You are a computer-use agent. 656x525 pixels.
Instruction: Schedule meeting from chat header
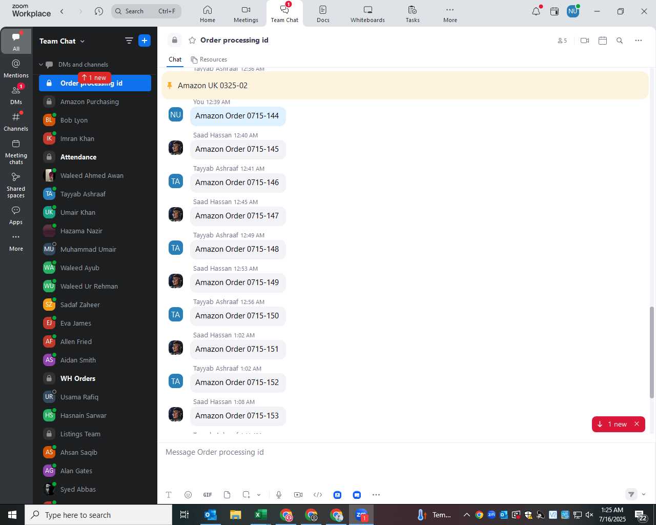[603, 41]
